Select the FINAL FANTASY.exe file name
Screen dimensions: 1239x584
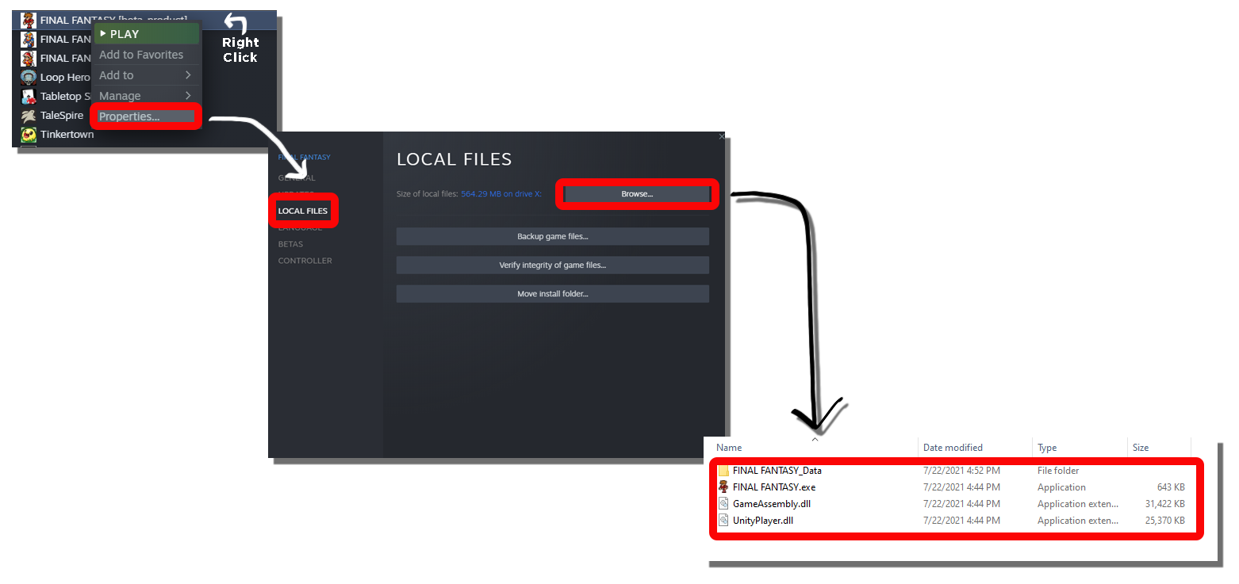pos(774,487)
